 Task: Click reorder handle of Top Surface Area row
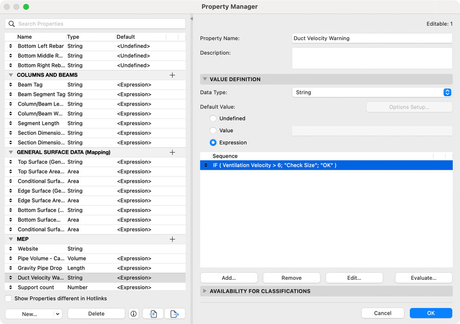(x=11, y=171)
